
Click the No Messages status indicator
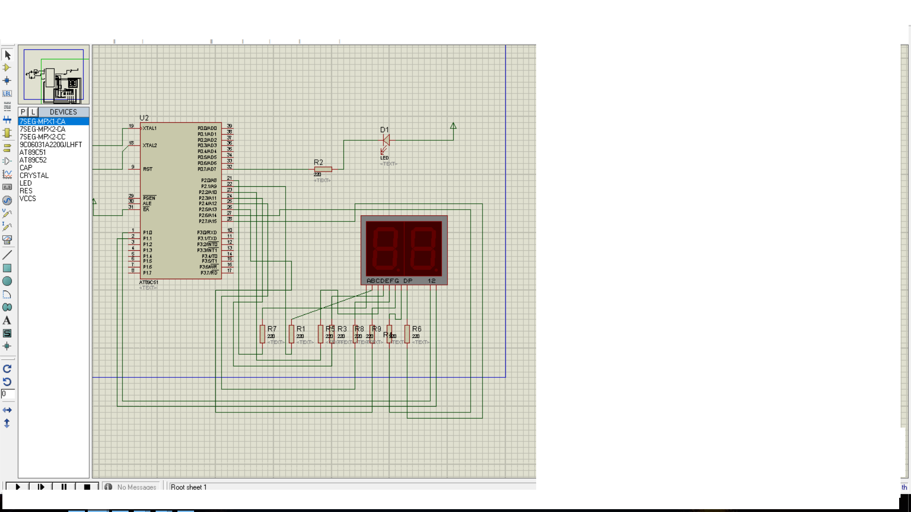131,486
